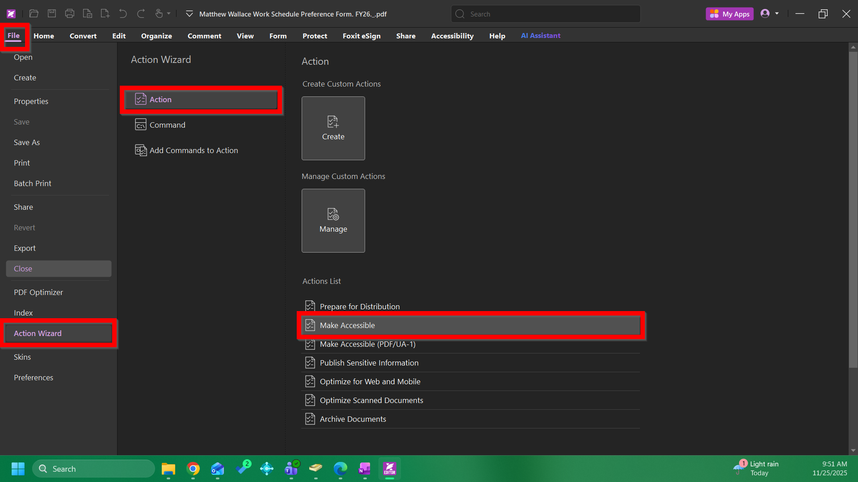Click the Open folder icon in quick access toolbar
The width and height of the screenshot is (858, 482).
pyautogui.click(x=34, y=14)
